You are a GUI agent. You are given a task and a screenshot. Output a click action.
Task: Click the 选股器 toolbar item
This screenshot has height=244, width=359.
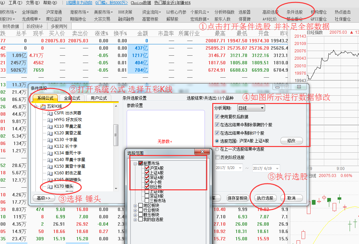tap(245, 12)
